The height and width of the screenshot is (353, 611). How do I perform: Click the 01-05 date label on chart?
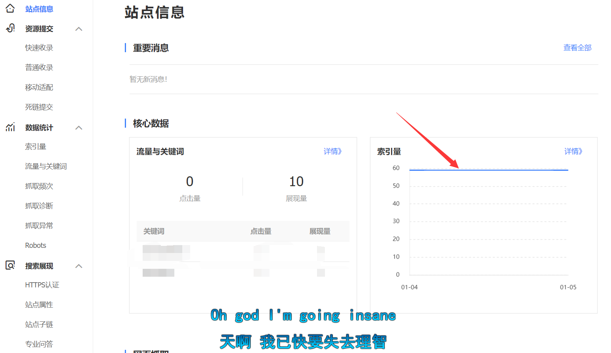tap(568, 287)
